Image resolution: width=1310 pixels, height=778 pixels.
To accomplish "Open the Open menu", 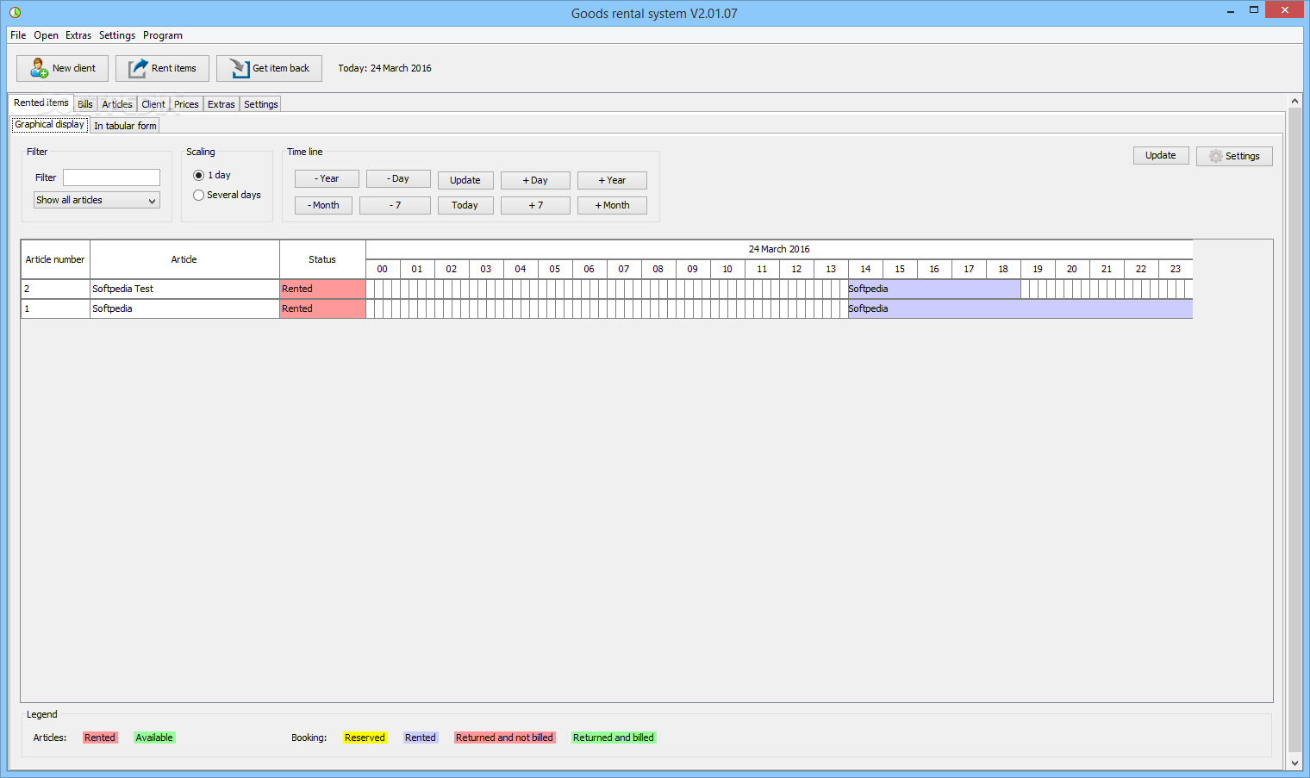I will point(47,35).
